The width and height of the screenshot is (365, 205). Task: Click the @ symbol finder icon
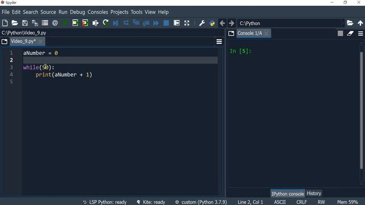click(x=55, y=23)
